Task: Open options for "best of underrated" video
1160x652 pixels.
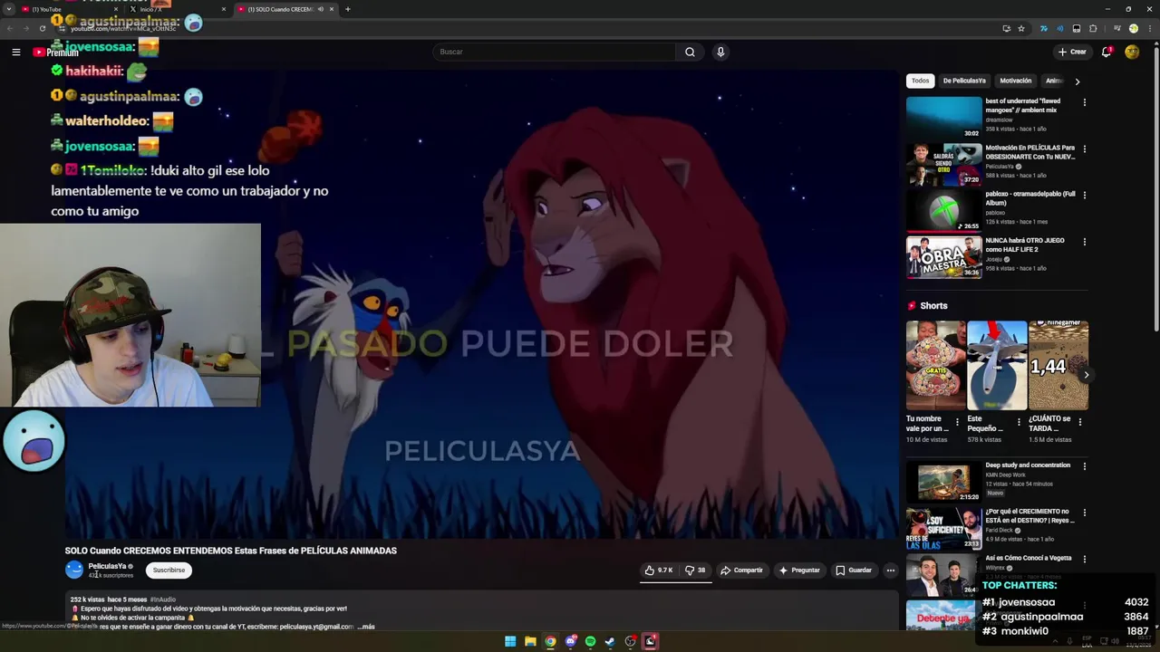Action: [1084, 102]
